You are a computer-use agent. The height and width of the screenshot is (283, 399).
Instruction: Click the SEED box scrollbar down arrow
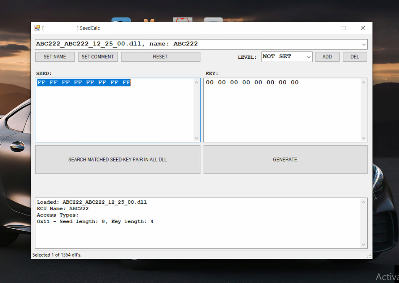(x=196, y=138)
